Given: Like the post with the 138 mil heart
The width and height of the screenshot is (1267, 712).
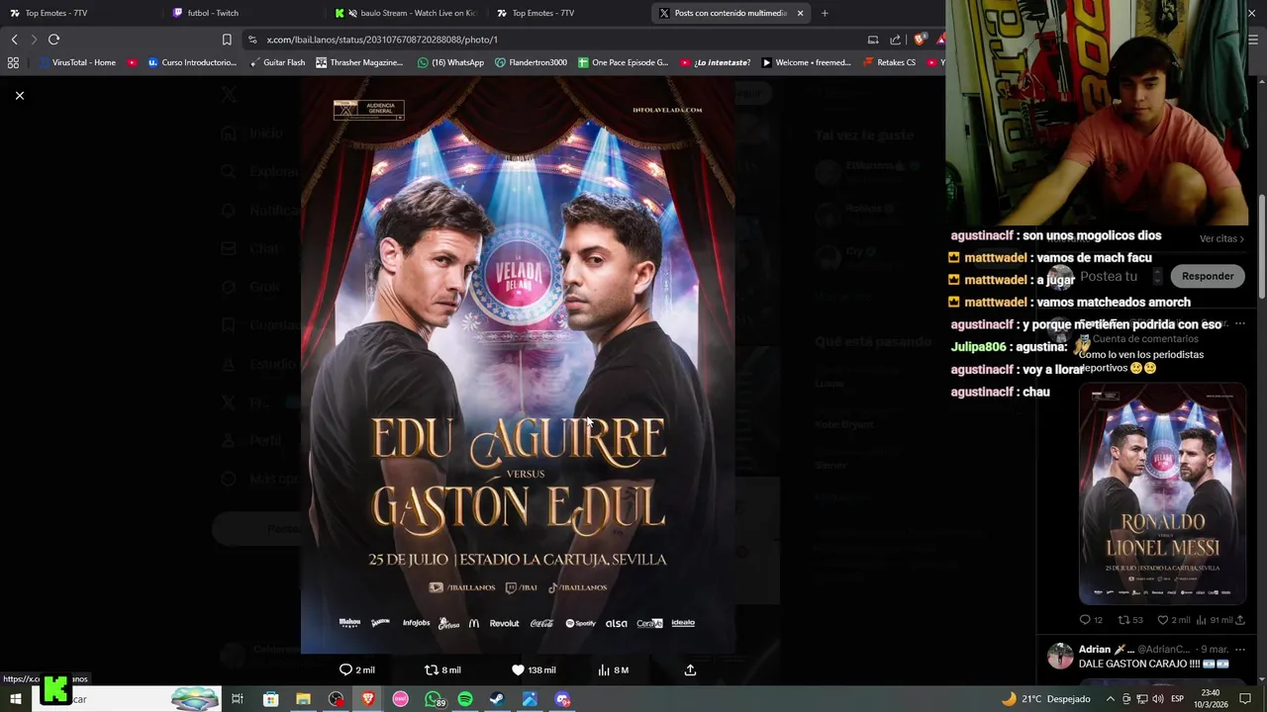Looking at the screenshot, I should coord(533,669).
